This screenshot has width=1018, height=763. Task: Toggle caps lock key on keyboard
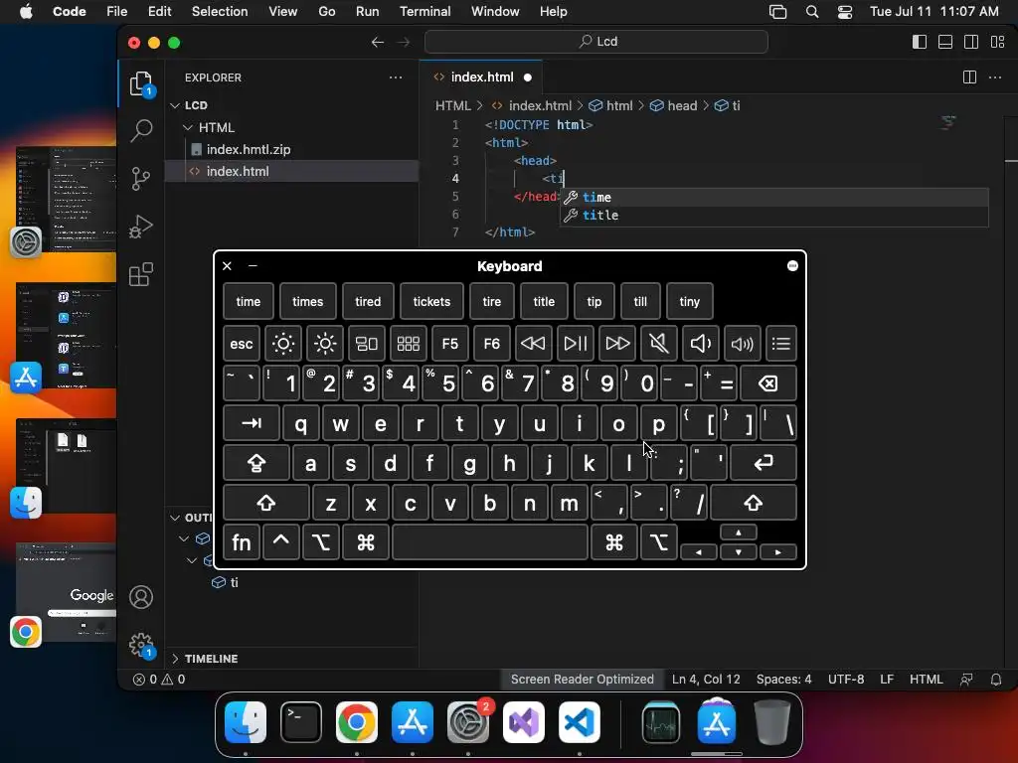[256, 463]
